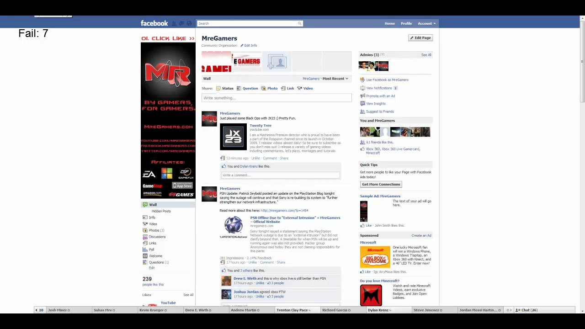Click 61 friends like this link
Image resolution: width=585 pixels, height=329 pixels.
point(379,142)
